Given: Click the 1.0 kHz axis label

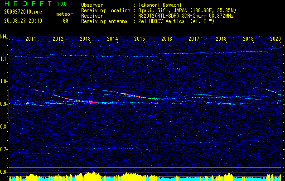Looking at the screenshot, I should [x=4, y=82].
